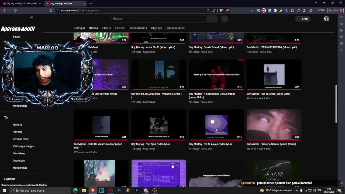The width and height of the screenshot is (345, 194).
Task: Open Premiere Pro from the taskbar
Action: (137, 190)
